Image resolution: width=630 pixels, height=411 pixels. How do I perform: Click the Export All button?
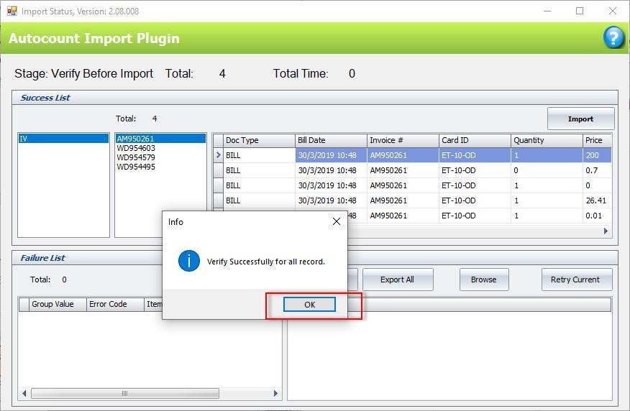(x=398, y=280)
